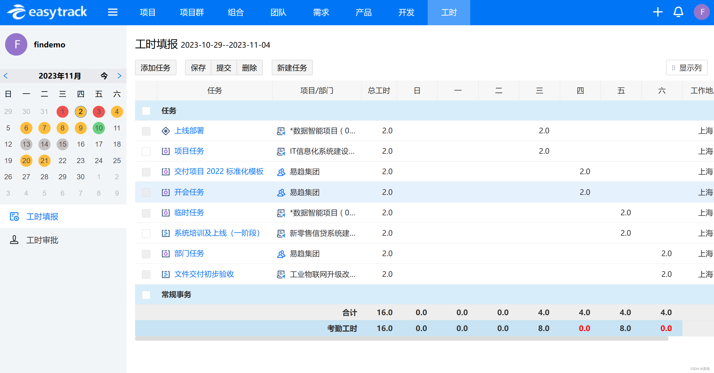Open the 显示列 column selector
This screenshot has height=373, width=714.
point(686,68)
